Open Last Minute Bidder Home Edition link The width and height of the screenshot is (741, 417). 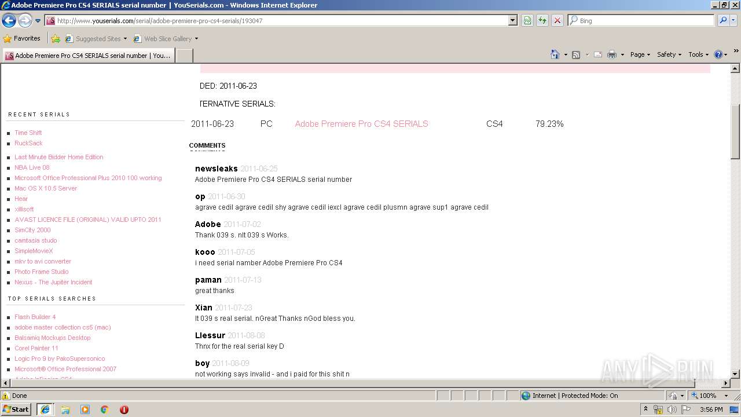tap(58, 157)
